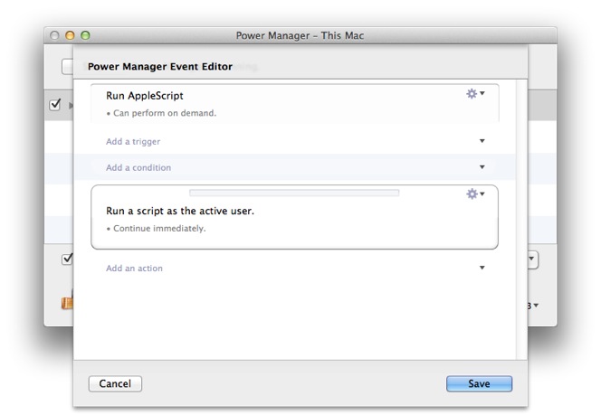The image size is (601, 415).
Task: Open gear menu for Run AppleScript event
Action: 475,93
